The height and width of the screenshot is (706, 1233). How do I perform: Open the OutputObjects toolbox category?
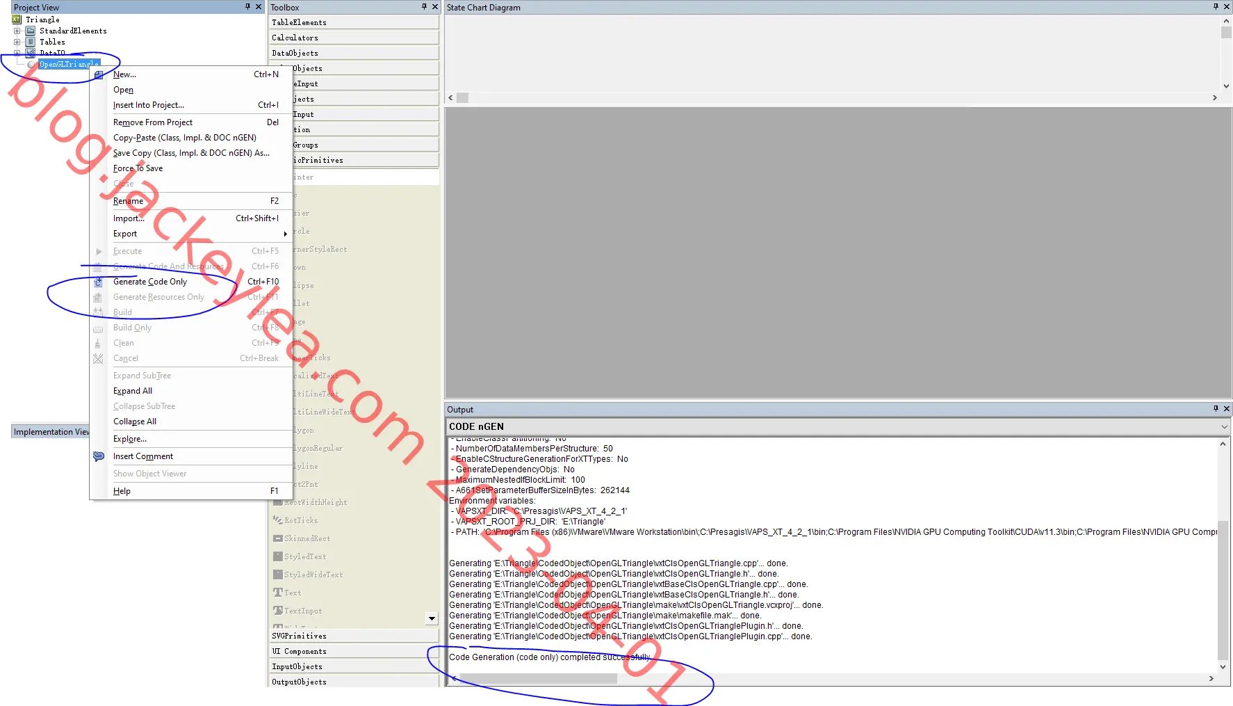tap(354, 682)
